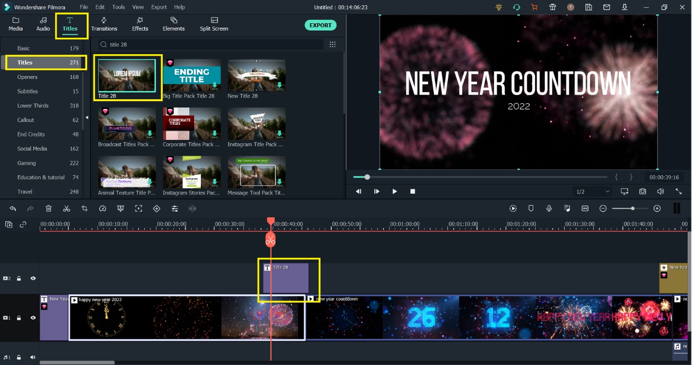Select the Big Title Pack Title 28 thumbnail

coord(192,76)
